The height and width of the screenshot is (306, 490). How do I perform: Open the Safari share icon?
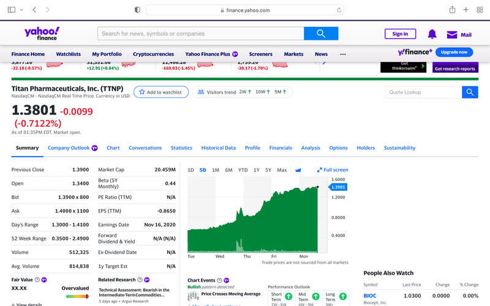pos(452,10)
